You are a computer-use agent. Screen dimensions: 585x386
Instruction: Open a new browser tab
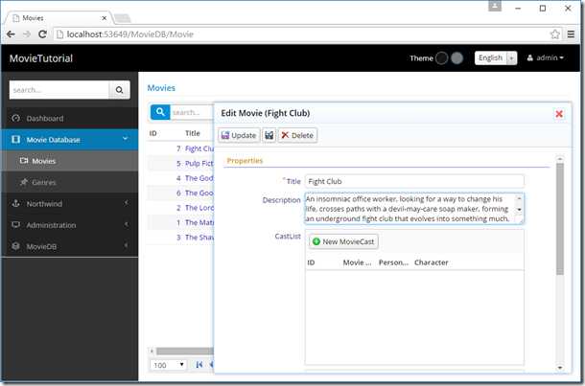123,18
